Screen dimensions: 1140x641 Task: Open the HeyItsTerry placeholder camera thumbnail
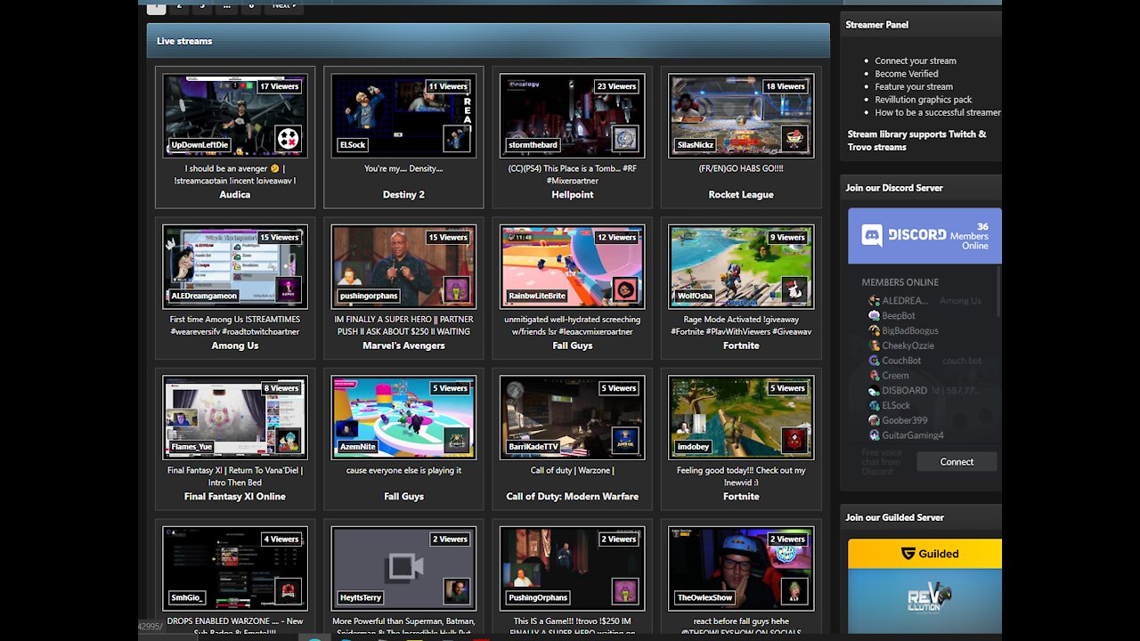coord(403,568)
